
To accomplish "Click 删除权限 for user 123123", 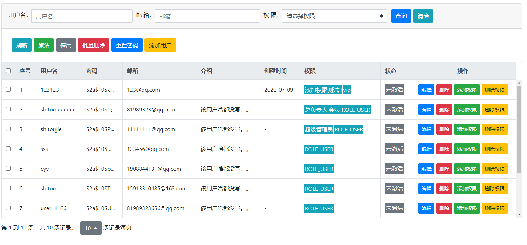I will click(x=495, y=90).
